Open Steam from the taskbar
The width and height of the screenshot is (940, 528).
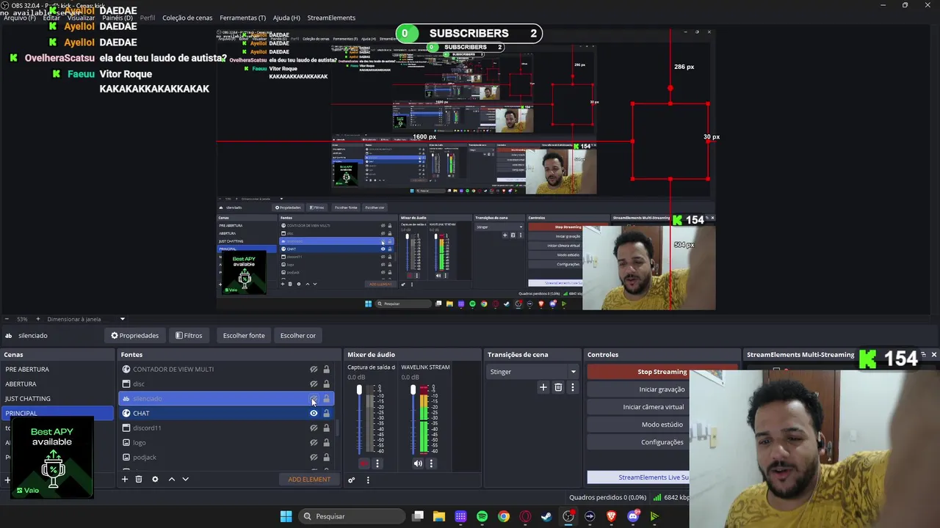click(x=546, y=516)
